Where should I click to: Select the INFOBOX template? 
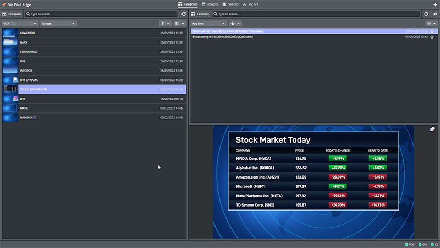tap(94, 71)
